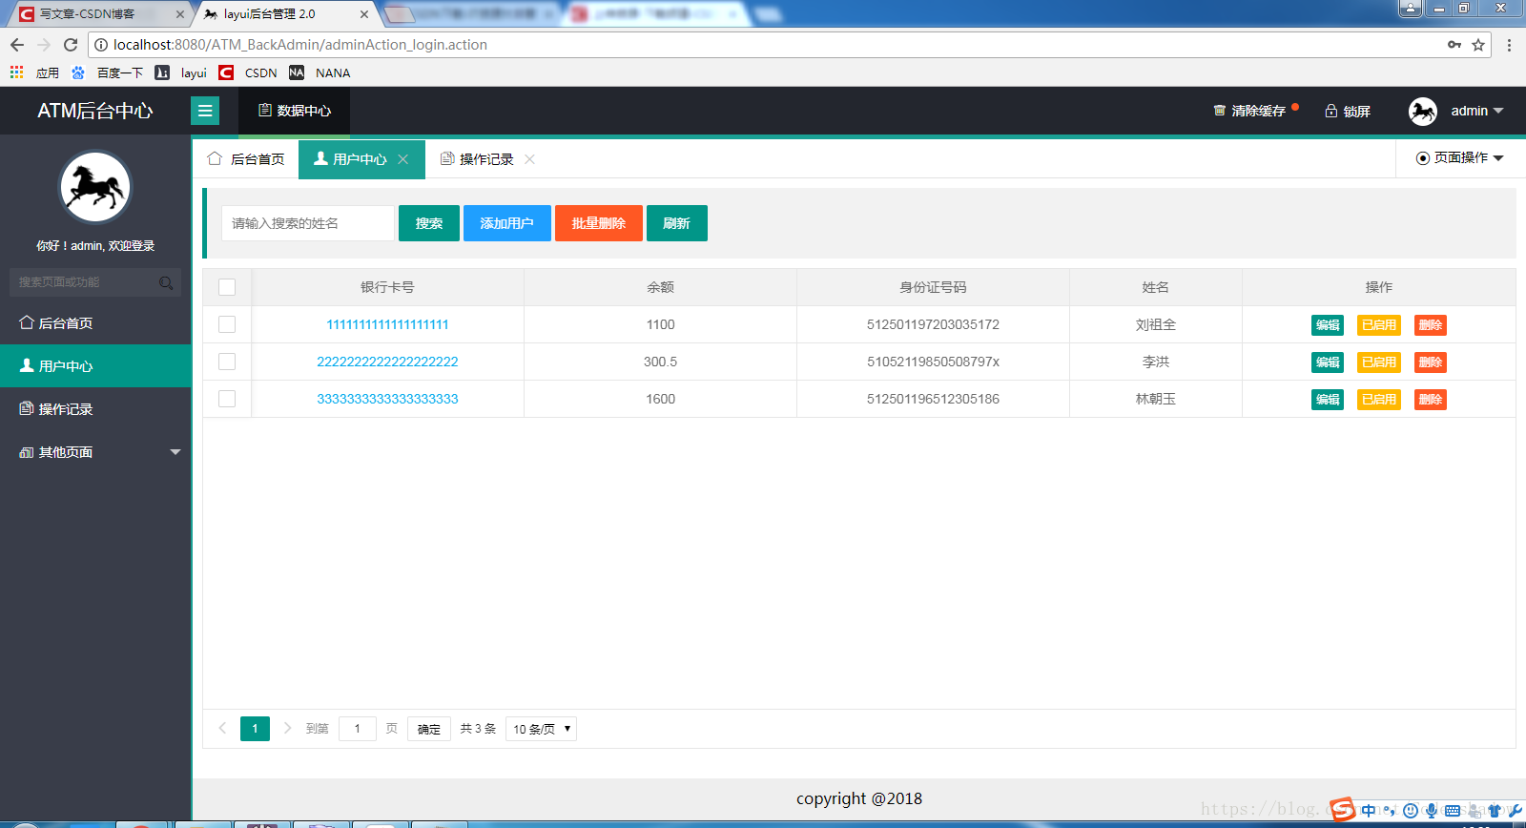This screenshot has height=828, width=1526.
Task: Go to next page with pagination arrow
Action: coord(287,728)
